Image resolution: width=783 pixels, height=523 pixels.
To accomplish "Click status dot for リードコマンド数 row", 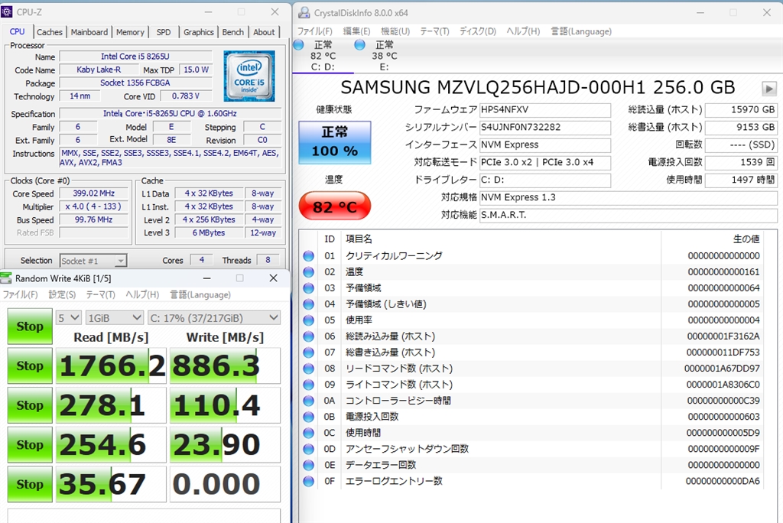I will 309,369.
